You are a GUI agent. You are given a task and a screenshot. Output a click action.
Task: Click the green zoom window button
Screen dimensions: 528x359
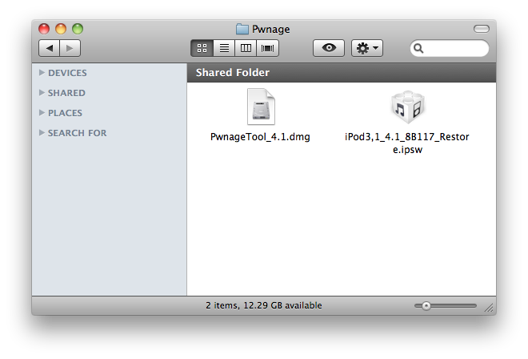click(x=78, y=29)
